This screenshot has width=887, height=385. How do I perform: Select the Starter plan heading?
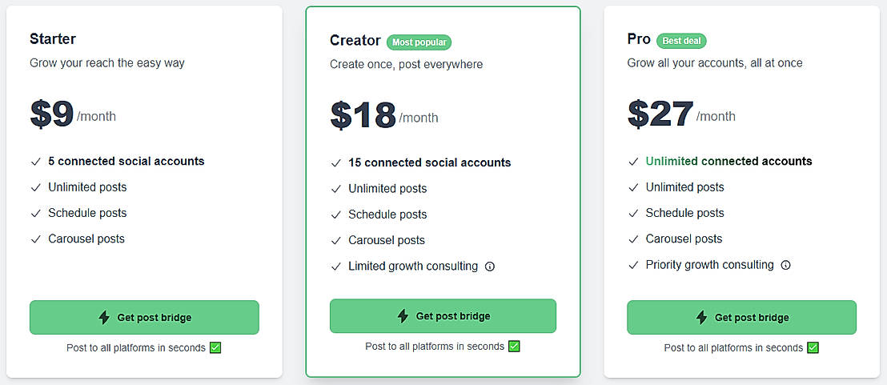coord(53,38)
